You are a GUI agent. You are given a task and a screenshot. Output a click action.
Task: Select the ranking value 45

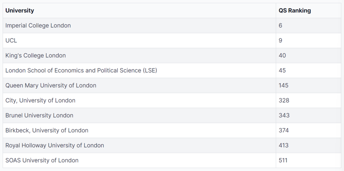[x=282, y=70]
